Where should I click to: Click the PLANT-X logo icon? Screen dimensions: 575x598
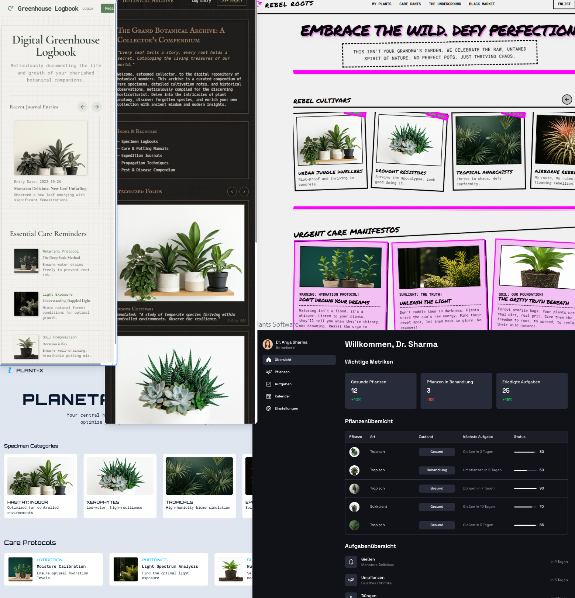click(10, 370)
